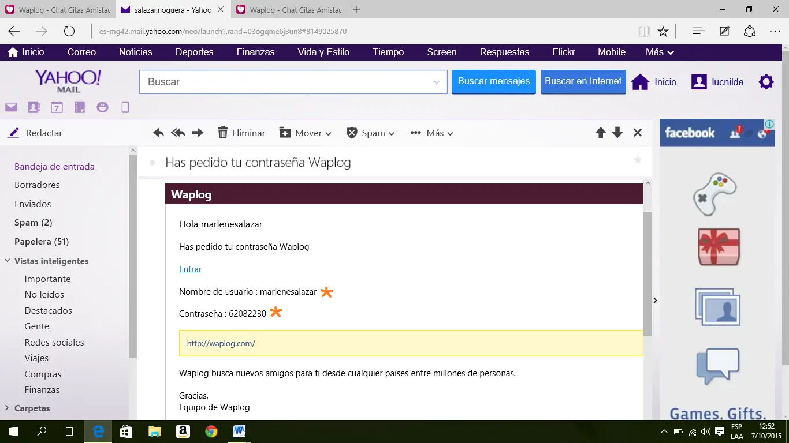Click the browser refresh icon

pyautogui.click(x=69, y=31)
